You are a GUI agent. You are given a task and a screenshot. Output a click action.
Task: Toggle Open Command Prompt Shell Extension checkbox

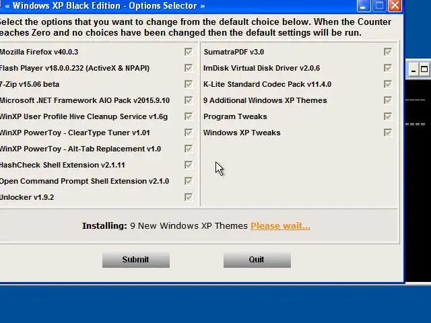pos(189,181)
